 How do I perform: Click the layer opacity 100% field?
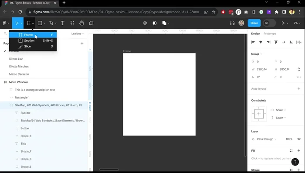coord(289,139)
